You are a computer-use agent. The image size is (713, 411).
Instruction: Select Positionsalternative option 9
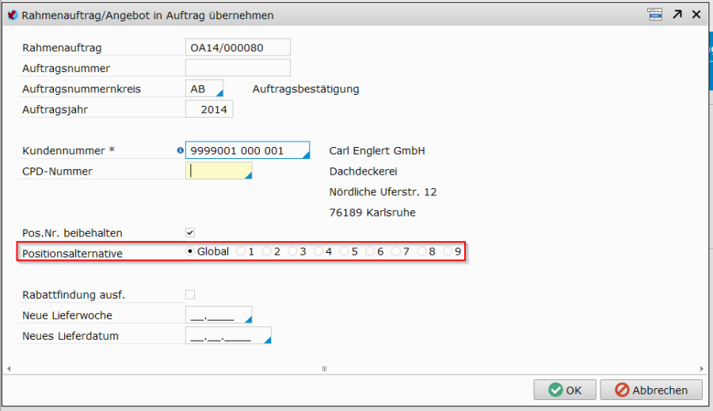(448, 251)
